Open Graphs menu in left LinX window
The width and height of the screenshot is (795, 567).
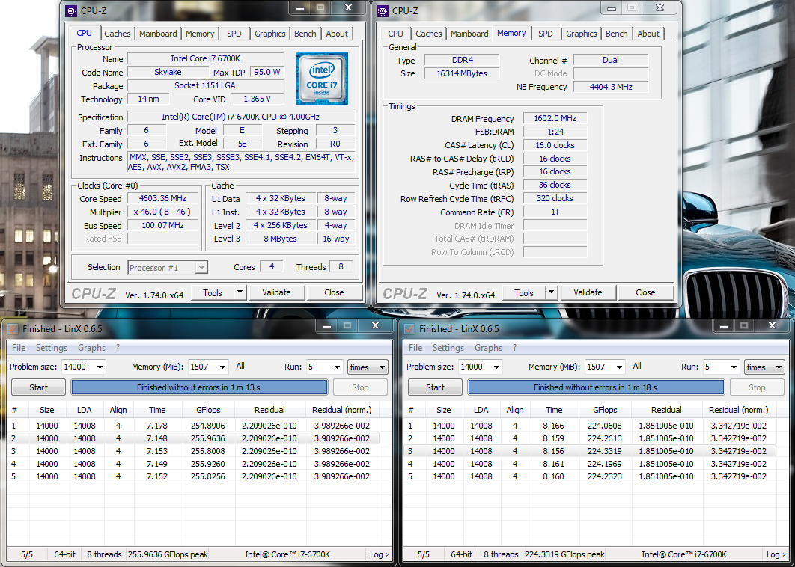[92, 348]
